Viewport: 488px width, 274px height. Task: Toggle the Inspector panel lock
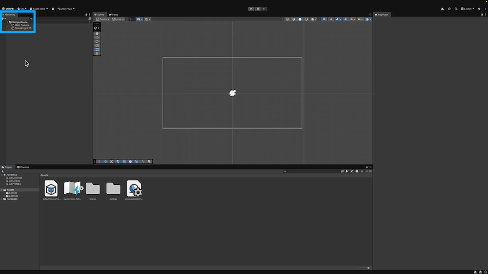(x=482, y=15)
